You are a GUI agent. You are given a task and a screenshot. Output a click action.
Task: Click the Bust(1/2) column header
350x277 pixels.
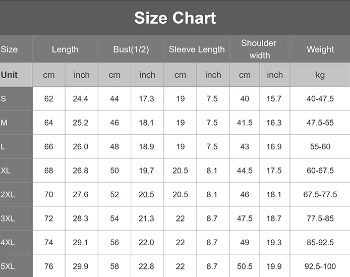pyautogui.click(x=131, y=49)
